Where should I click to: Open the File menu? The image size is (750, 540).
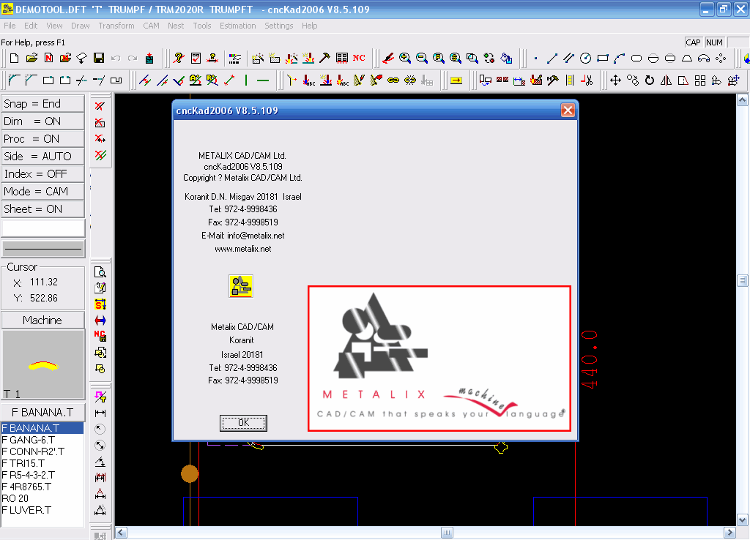coord(10,26)
